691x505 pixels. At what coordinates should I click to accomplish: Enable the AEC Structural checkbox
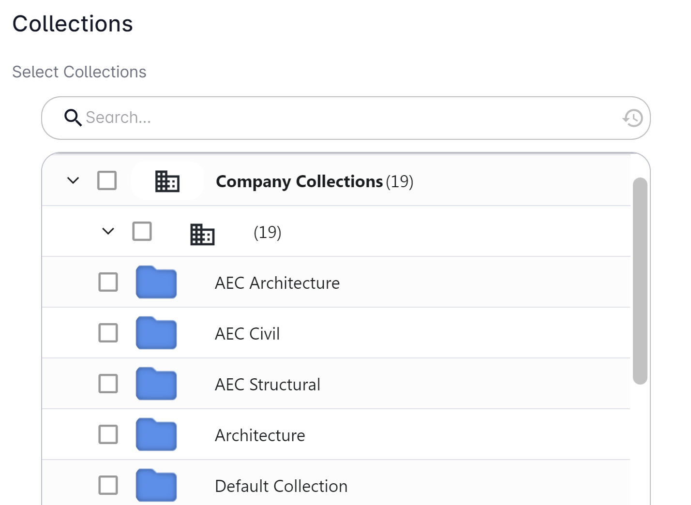(x=108, y=384)
